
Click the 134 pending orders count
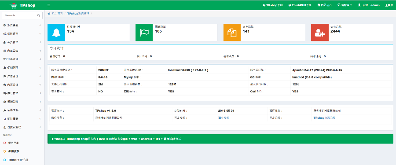click(x=70, y=31)
